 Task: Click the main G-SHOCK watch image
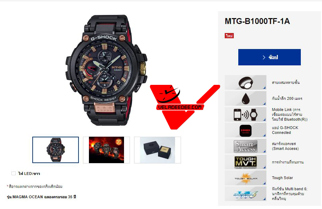[106, 70]
